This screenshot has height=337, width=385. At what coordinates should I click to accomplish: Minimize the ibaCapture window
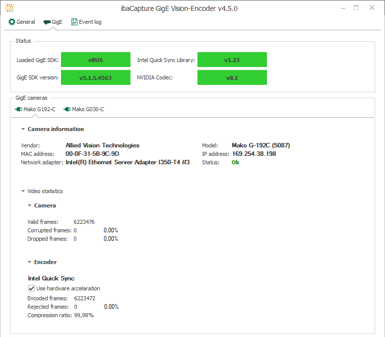[x=343, y=8]
